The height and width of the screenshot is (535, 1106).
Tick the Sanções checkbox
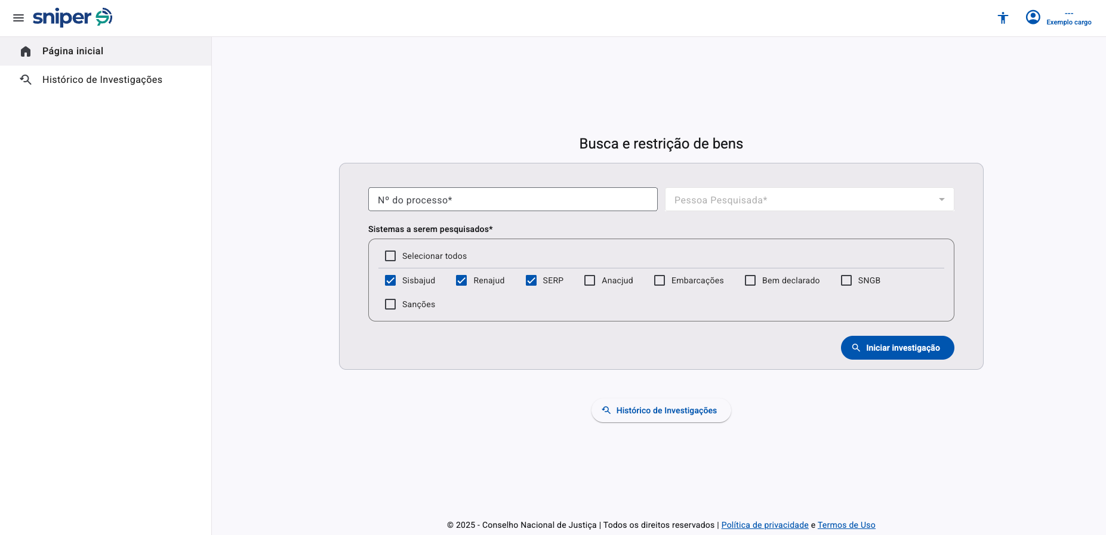click(390, 304)
